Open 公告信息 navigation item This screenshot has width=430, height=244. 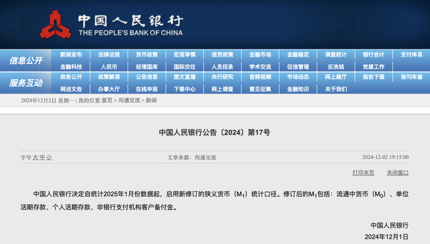pos(147,77)
